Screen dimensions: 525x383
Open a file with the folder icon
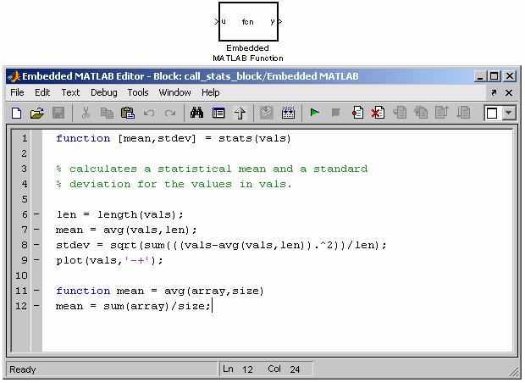pos(37,113)
